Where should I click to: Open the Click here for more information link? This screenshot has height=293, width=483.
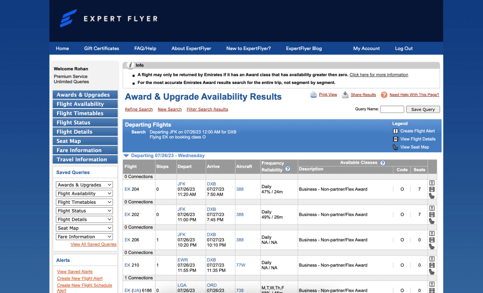(379, 75)
